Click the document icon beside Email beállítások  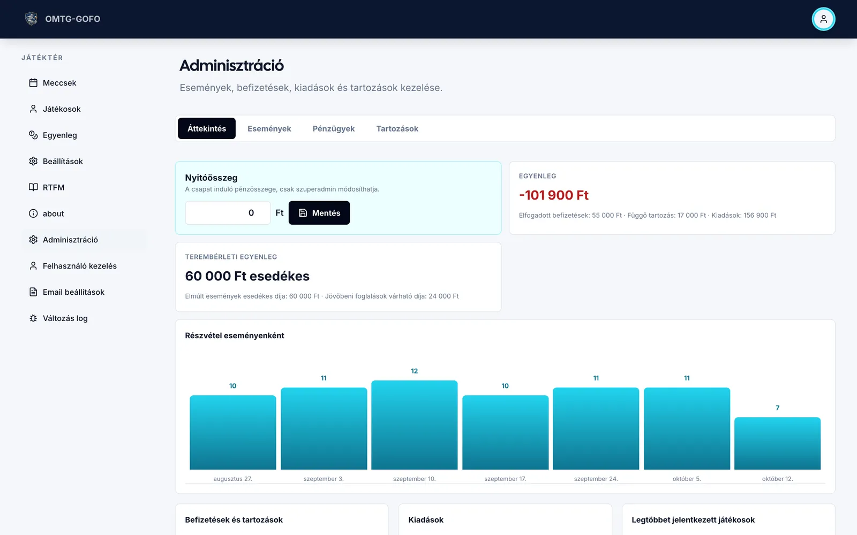coord(33,292)
